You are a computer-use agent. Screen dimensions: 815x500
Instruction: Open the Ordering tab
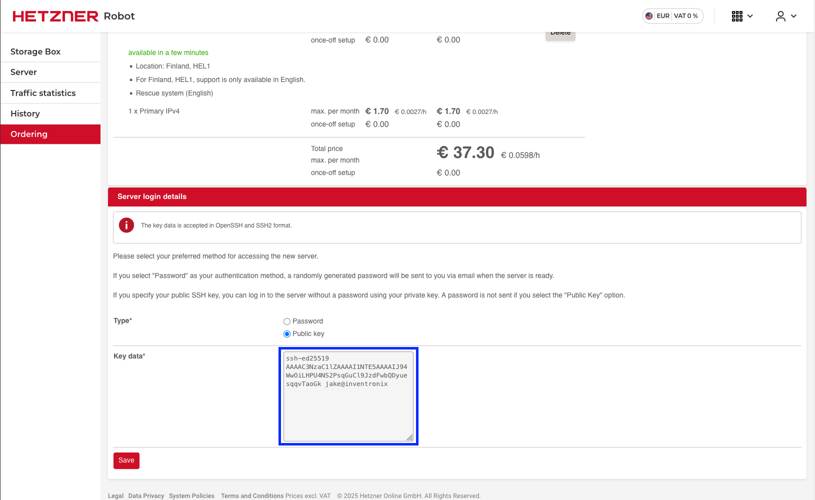[28, 134]
